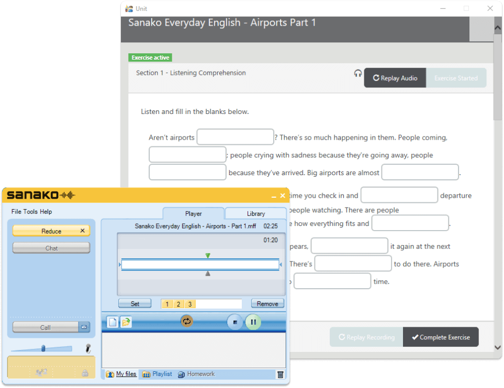Select bookmark 2 in the player

point(178,304)
